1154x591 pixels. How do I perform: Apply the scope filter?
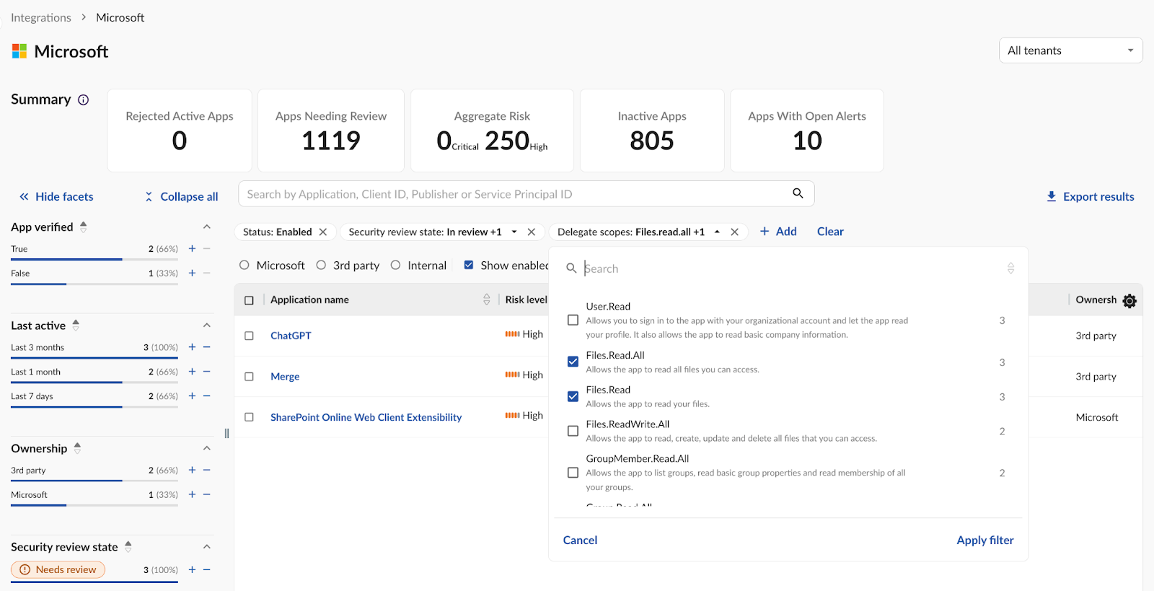985,540
